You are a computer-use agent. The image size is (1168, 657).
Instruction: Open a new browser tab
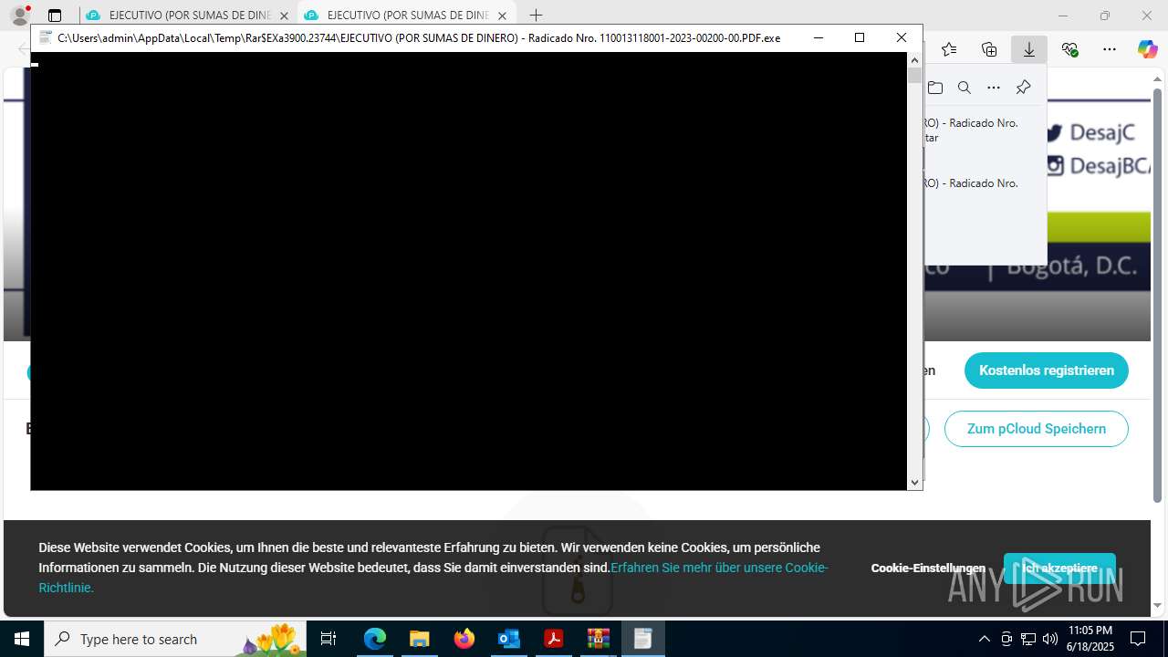[x=536, y=16]
